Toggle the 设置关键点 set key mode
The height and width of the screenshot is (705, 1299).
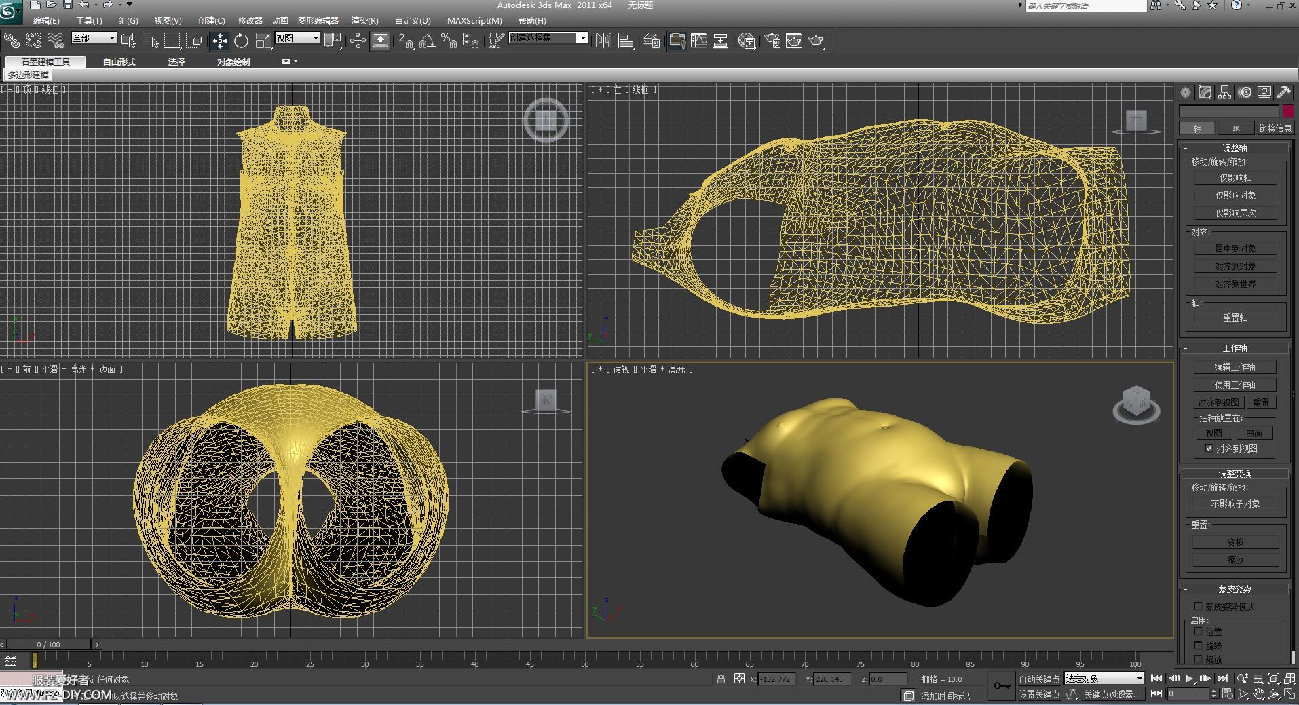point(1038,694)
